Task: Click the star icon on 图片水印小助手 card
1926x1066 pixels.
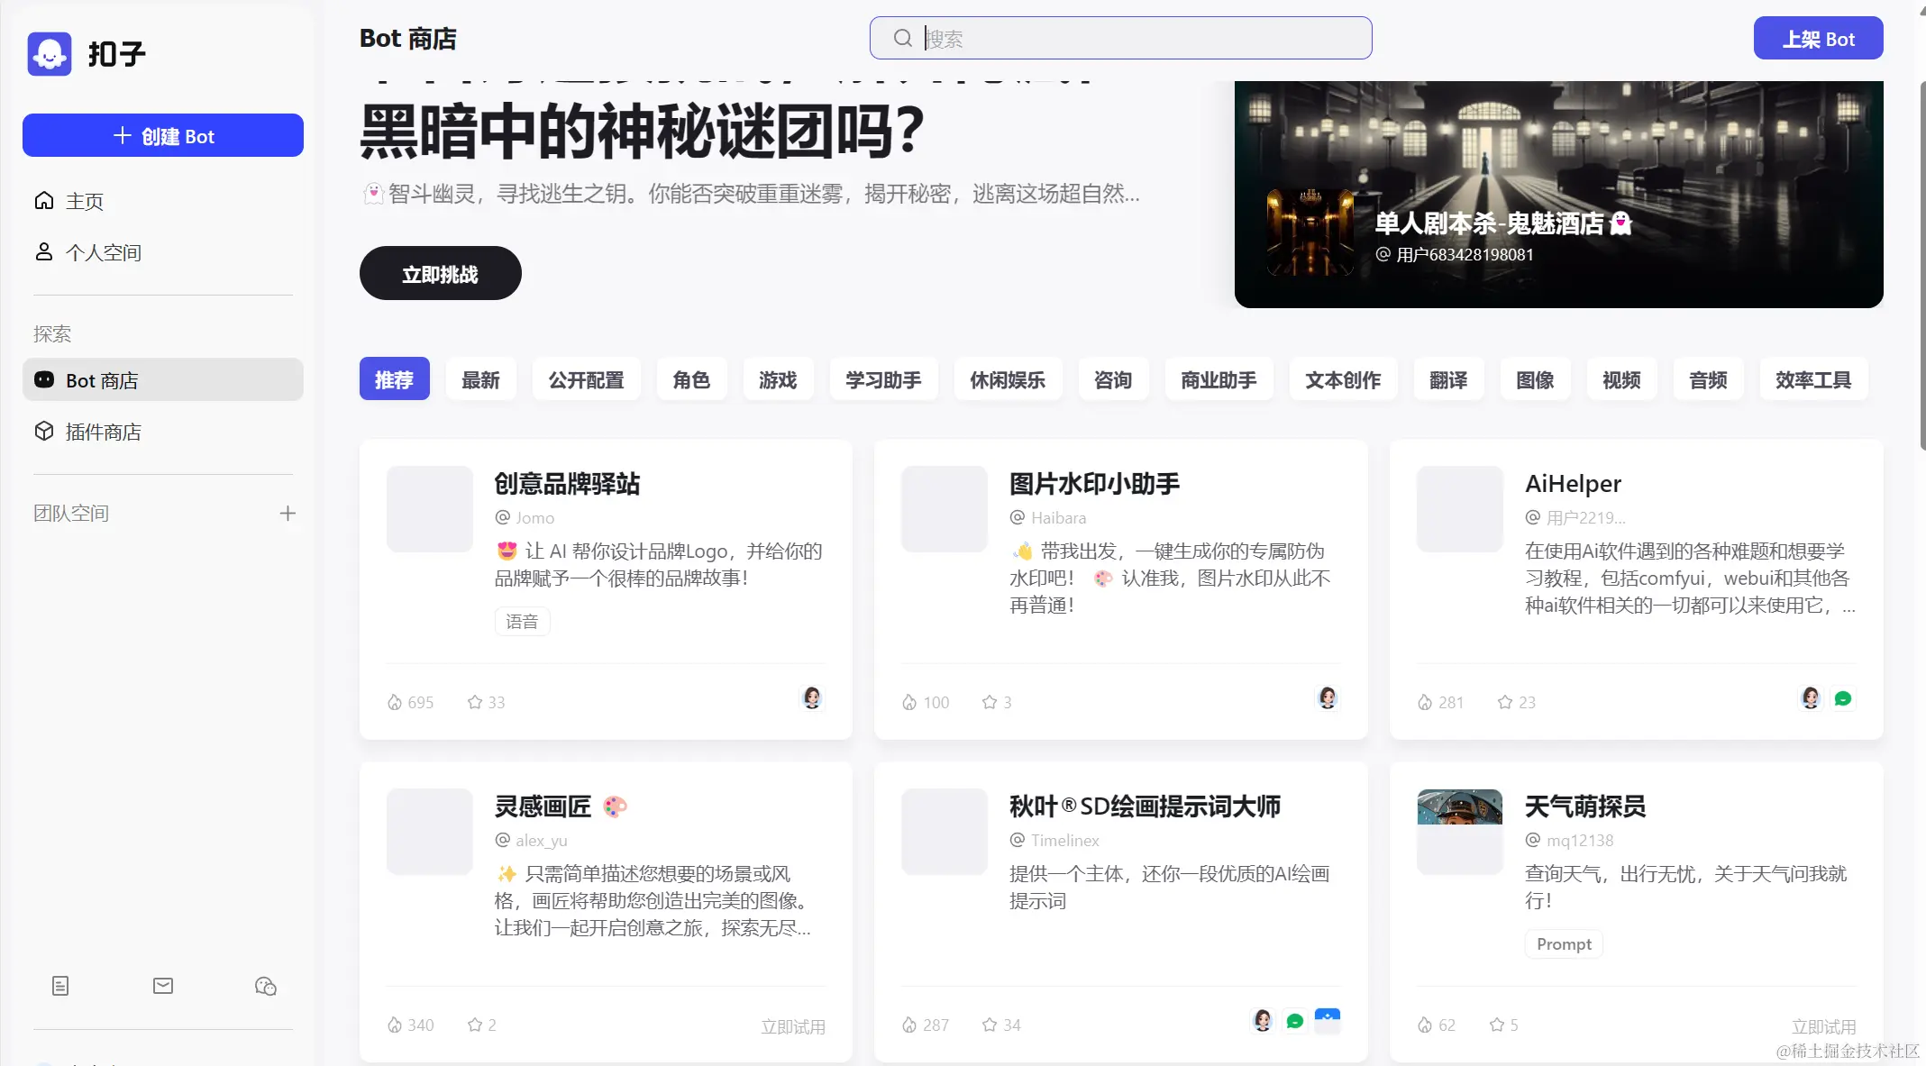Action: pos(990,702)
